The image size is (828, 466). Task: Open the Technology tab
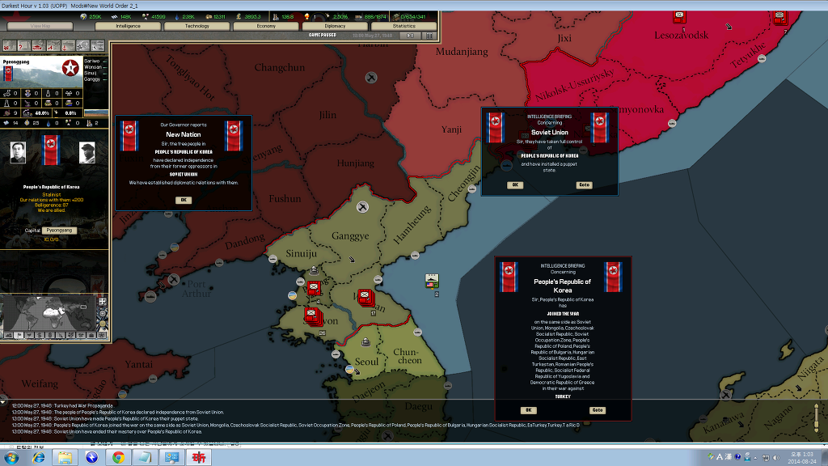[197, 26]
